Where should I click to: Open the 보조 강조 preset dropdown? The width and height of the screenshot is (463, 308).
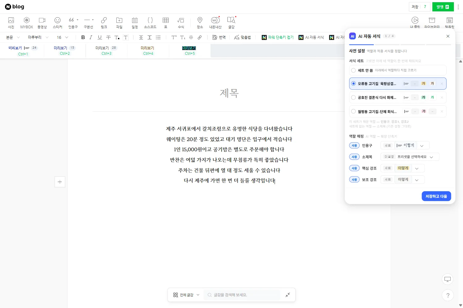(x=403, y=180)
